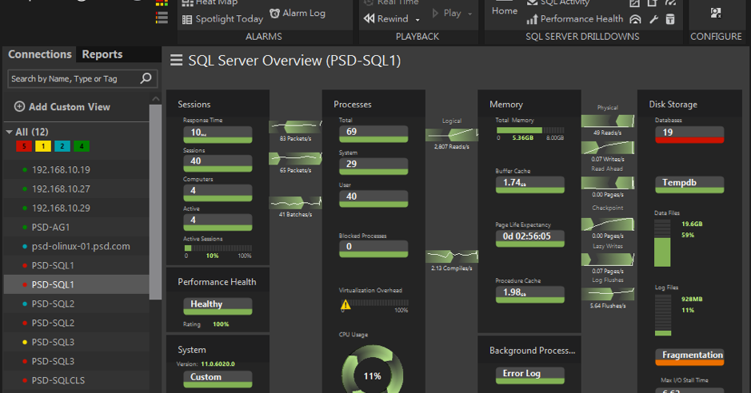The width and height of the screenshot is (751, 393).
Task: Open Spotlight Today from the Alarms group
Action: 222,19
